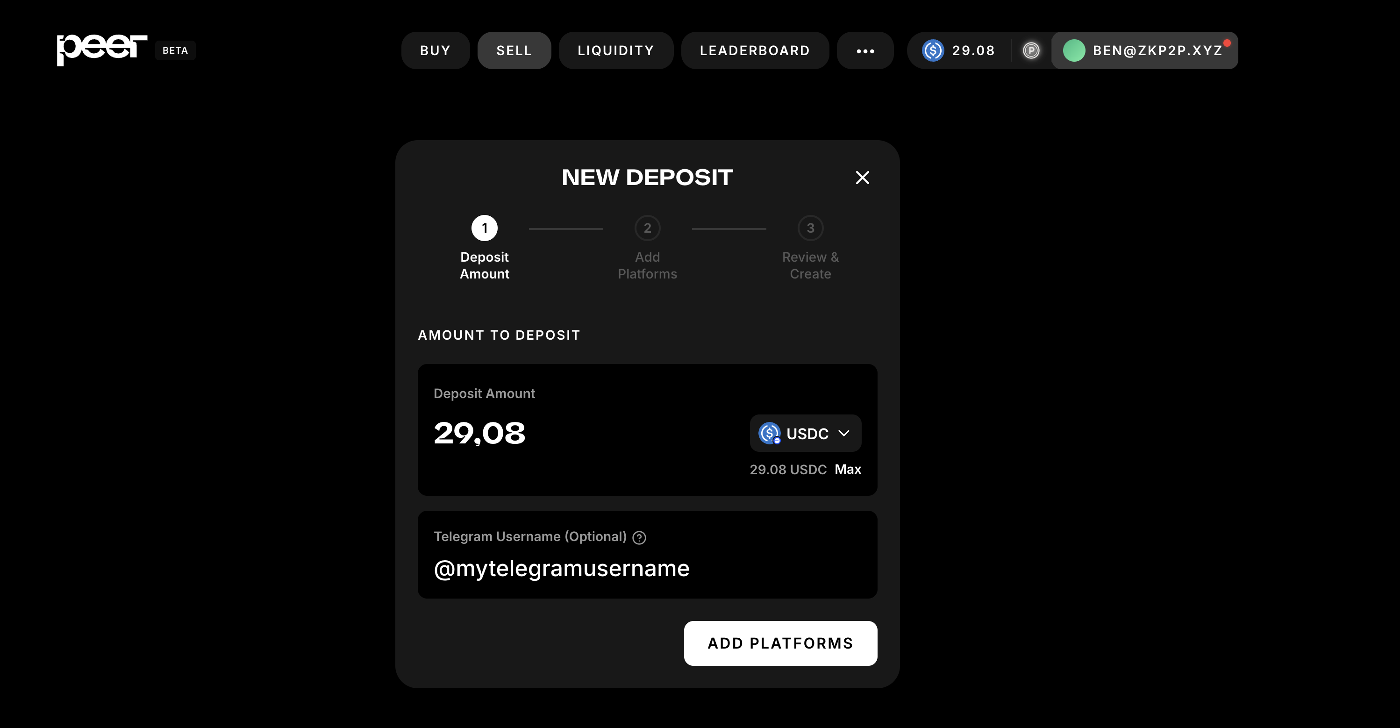Focus the Telegram username input field
The height and width of the screenshot is (728, 1400).
pyautogui.click(x=647, y=568)
